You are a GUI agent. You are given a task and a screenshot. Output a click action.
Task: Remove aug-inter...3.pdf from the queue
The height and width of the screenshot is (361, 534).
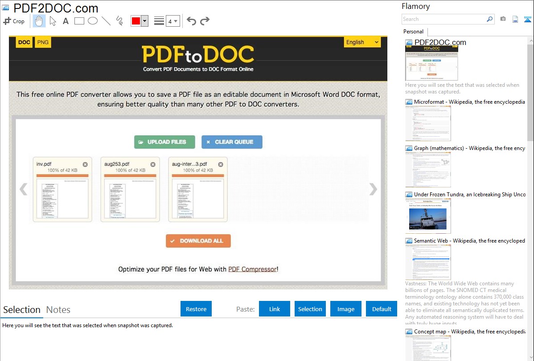pyautogui.click(x=221, y=164)
